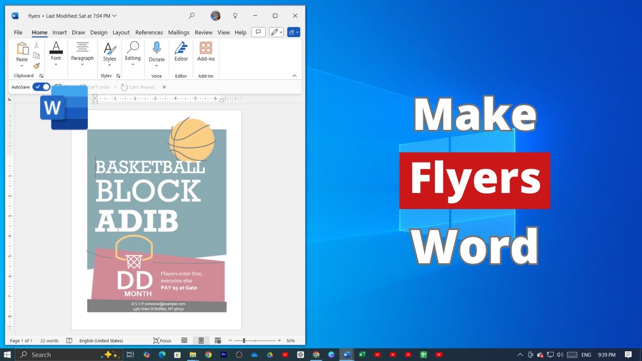Viewport: 642px width, 361px height.
Task: Click the Focus mode button
Action: pyautogui.click(x=162, y=340)
